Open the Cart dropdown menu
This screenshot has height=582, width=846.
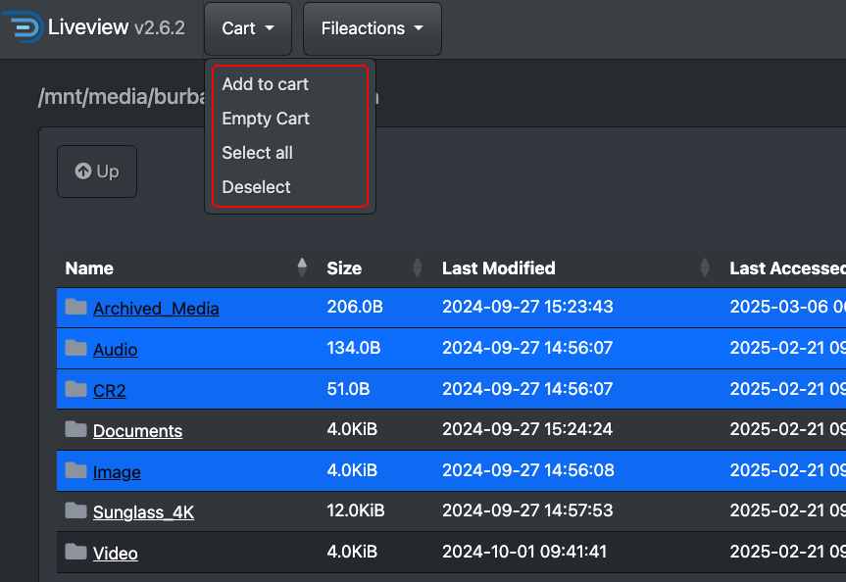247,28
